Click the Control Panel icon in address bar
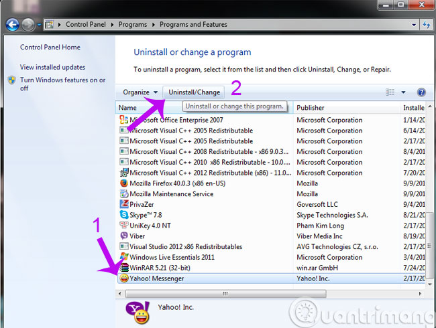Viewport: 436px width, 328px height. [x=49, y=25]
